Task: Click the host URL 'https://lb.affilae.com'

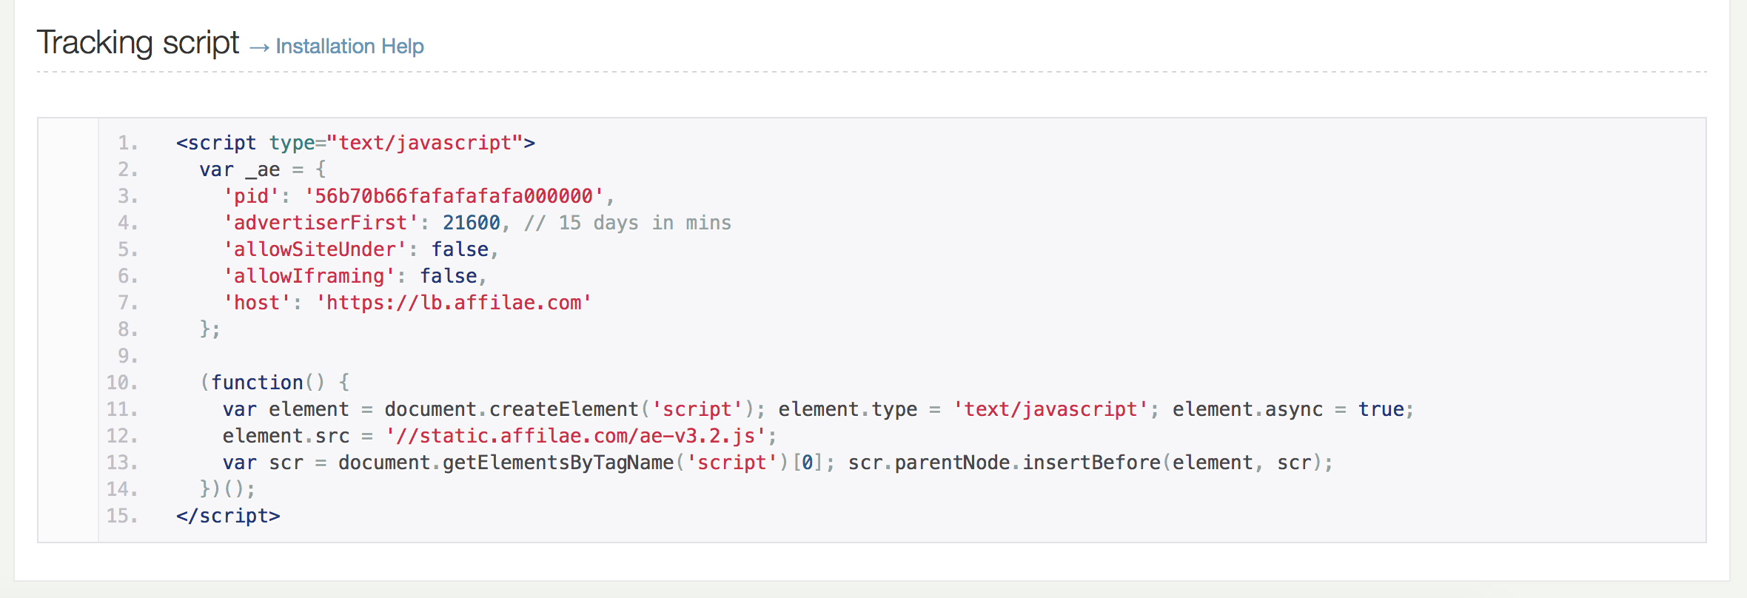Action: [x=454, y=303]
